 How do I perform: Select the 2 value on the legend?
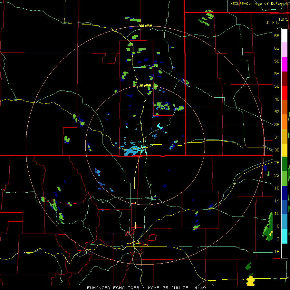point(278,239)
